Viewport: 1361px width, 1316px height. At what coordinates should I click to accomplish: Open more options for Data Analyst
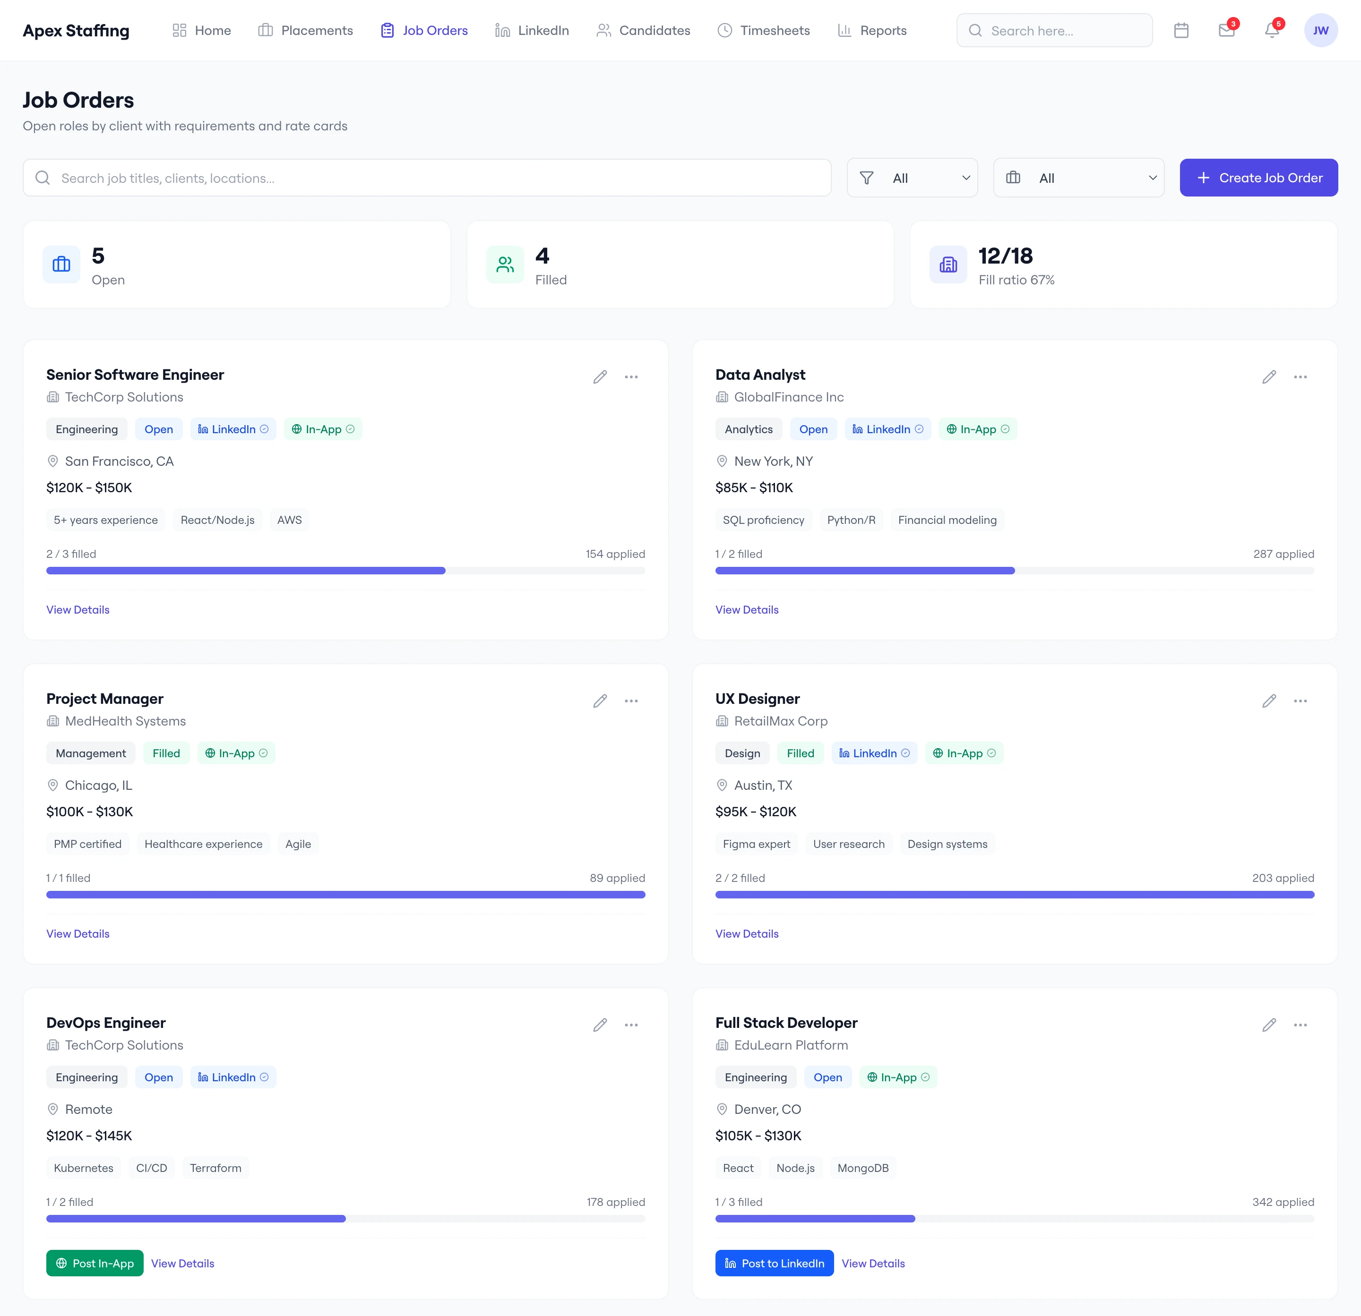(x=1300, y=377)
